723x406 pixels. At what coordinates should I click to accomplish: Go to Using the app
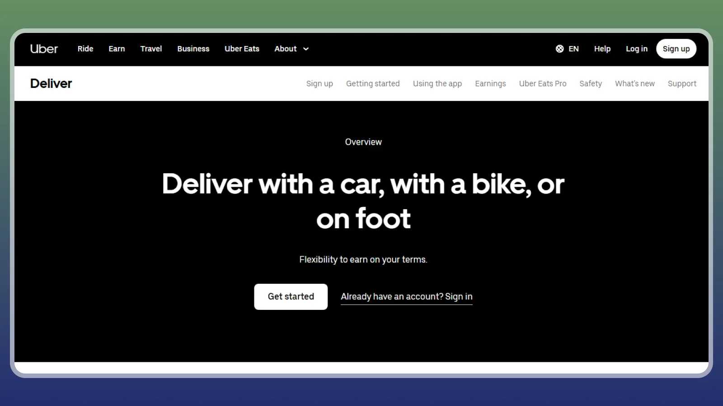click(437, 83)
